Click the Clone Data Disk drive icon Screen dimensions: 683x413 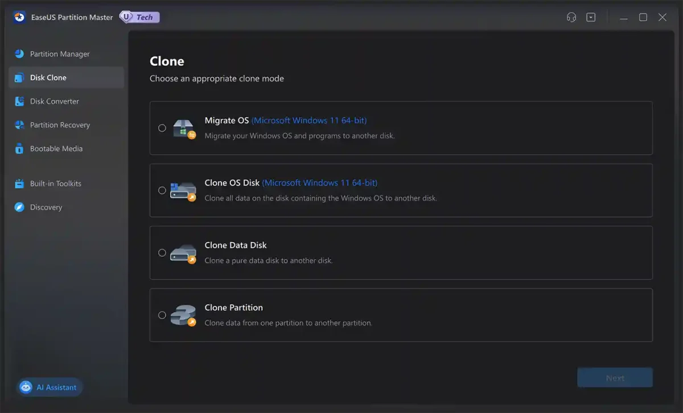tap(183, 254)
